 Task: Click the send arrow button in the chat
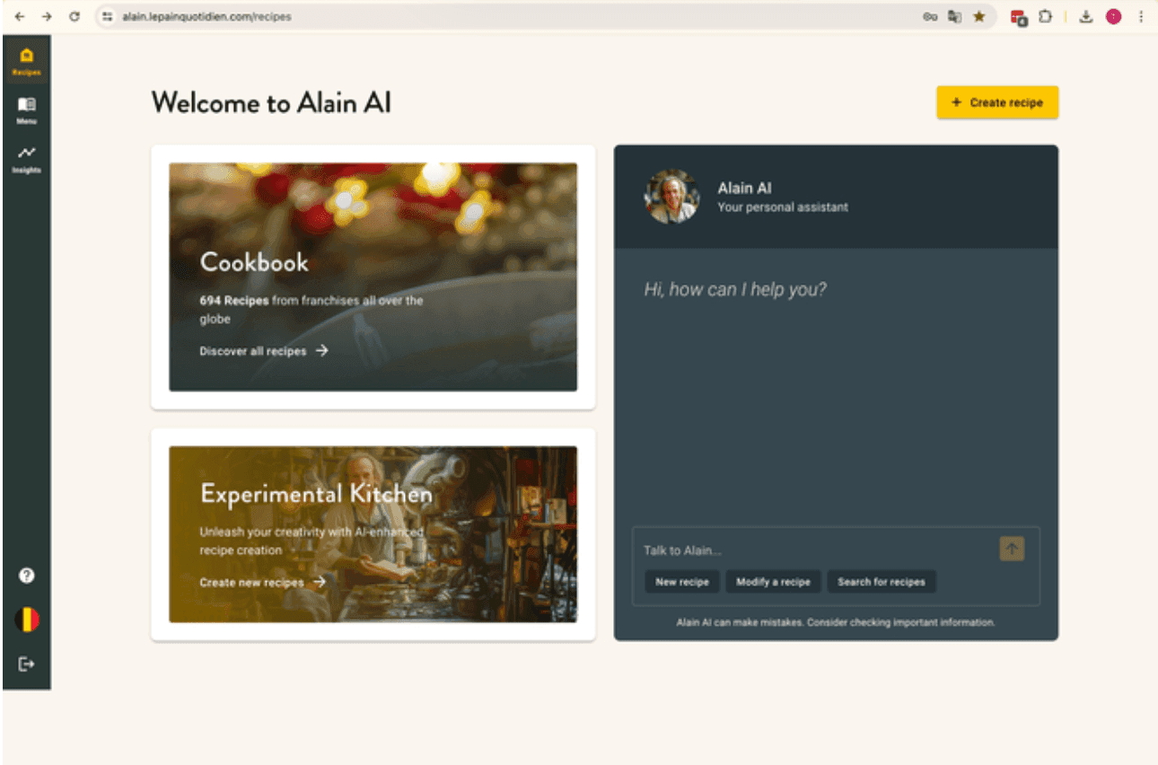[x=1012, y=549]
